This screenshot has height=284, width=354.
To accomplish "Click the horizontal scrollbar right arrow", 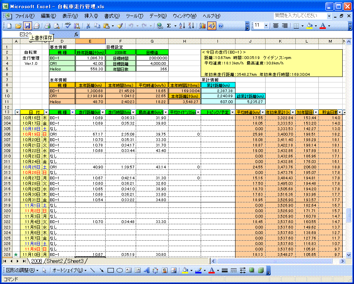I will click(x=342, y=261).
